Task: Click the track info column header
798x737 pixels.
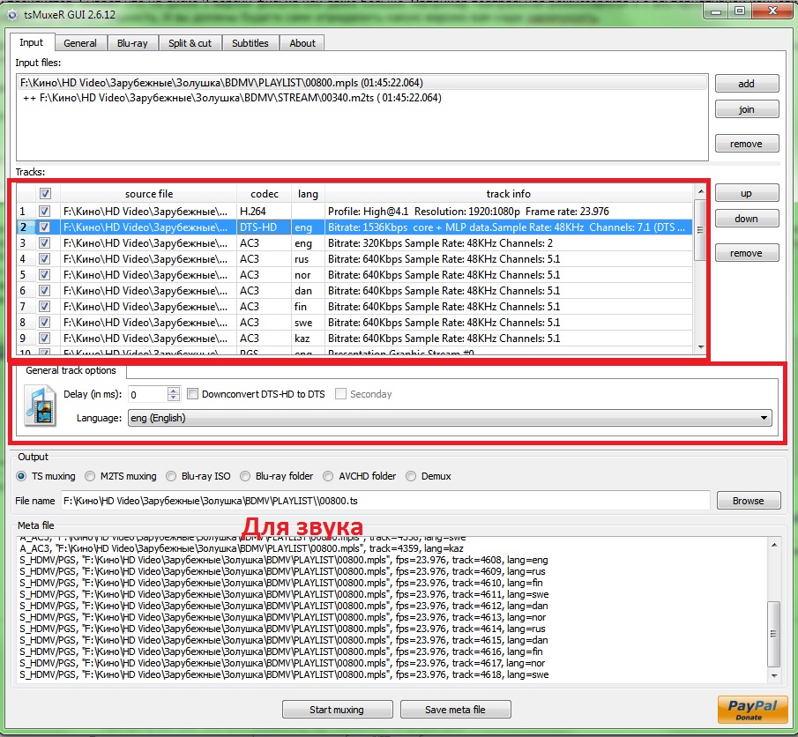Action: pos(509,194)
